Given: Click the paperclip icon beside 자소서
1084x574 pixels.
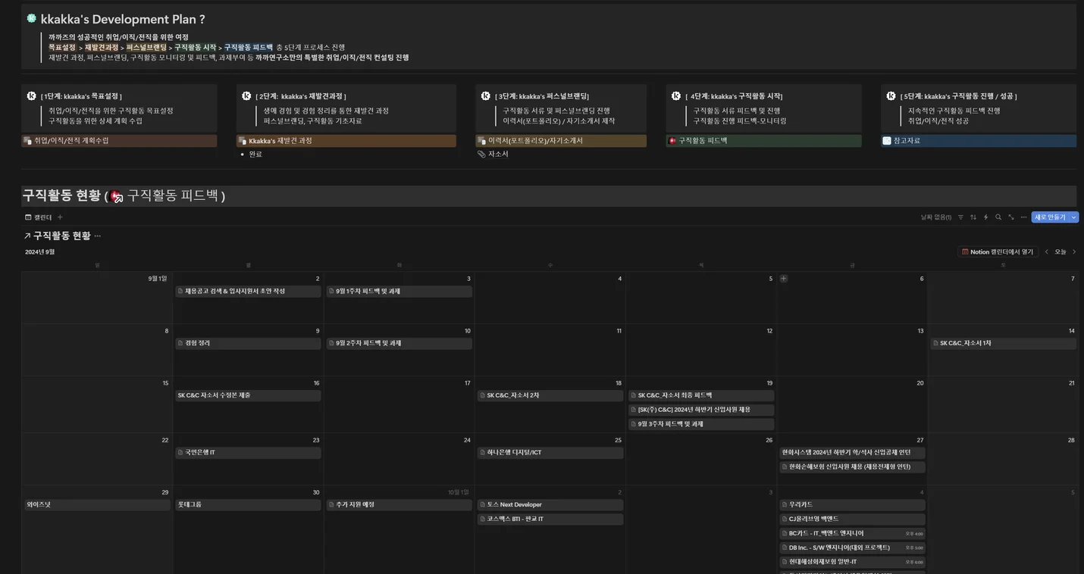Looking at the screenshot, I should [x=481, y=154].
